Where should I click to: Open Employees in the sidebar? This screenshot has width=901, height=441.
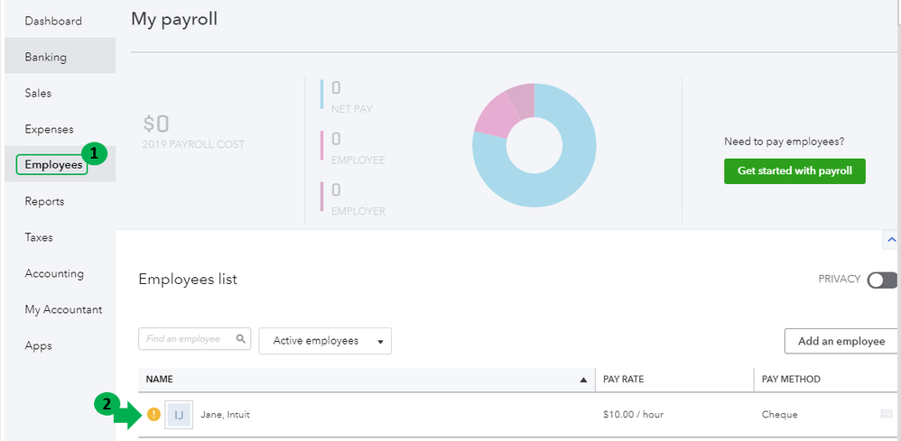tap(53, 165)
